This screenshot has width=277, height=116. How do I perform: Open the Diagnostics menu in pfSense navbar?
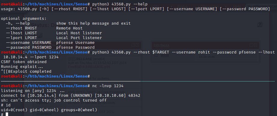(209, 6)
